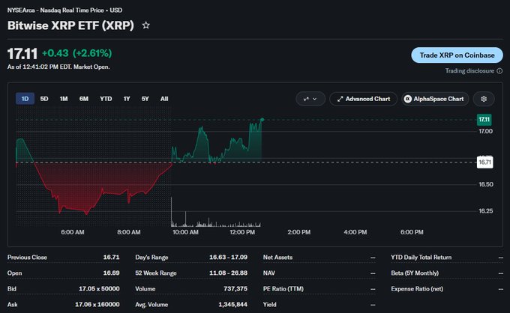Click the Avg. Volume value 1,345,844
This screenshot has height=313, width=510.
point(232,305)
